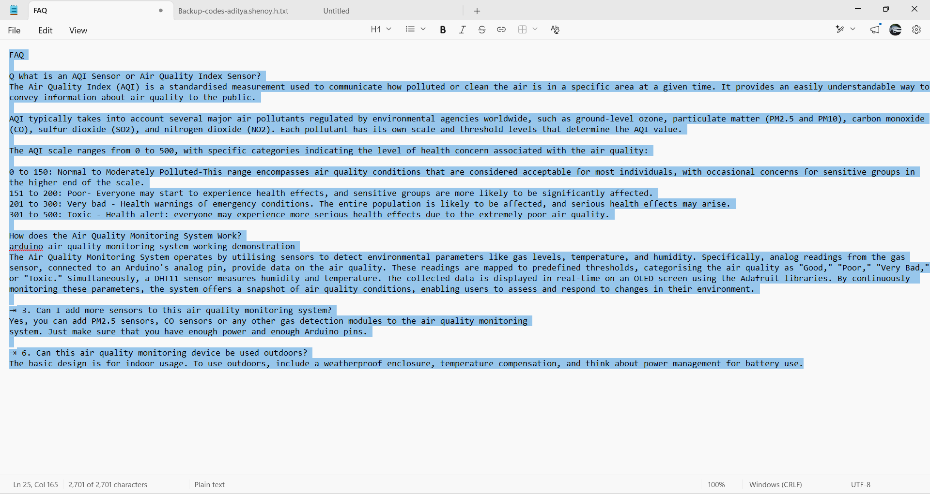Clear formatting with the toolbar icon
Screen dimensions: 930x494
[555, 30]
